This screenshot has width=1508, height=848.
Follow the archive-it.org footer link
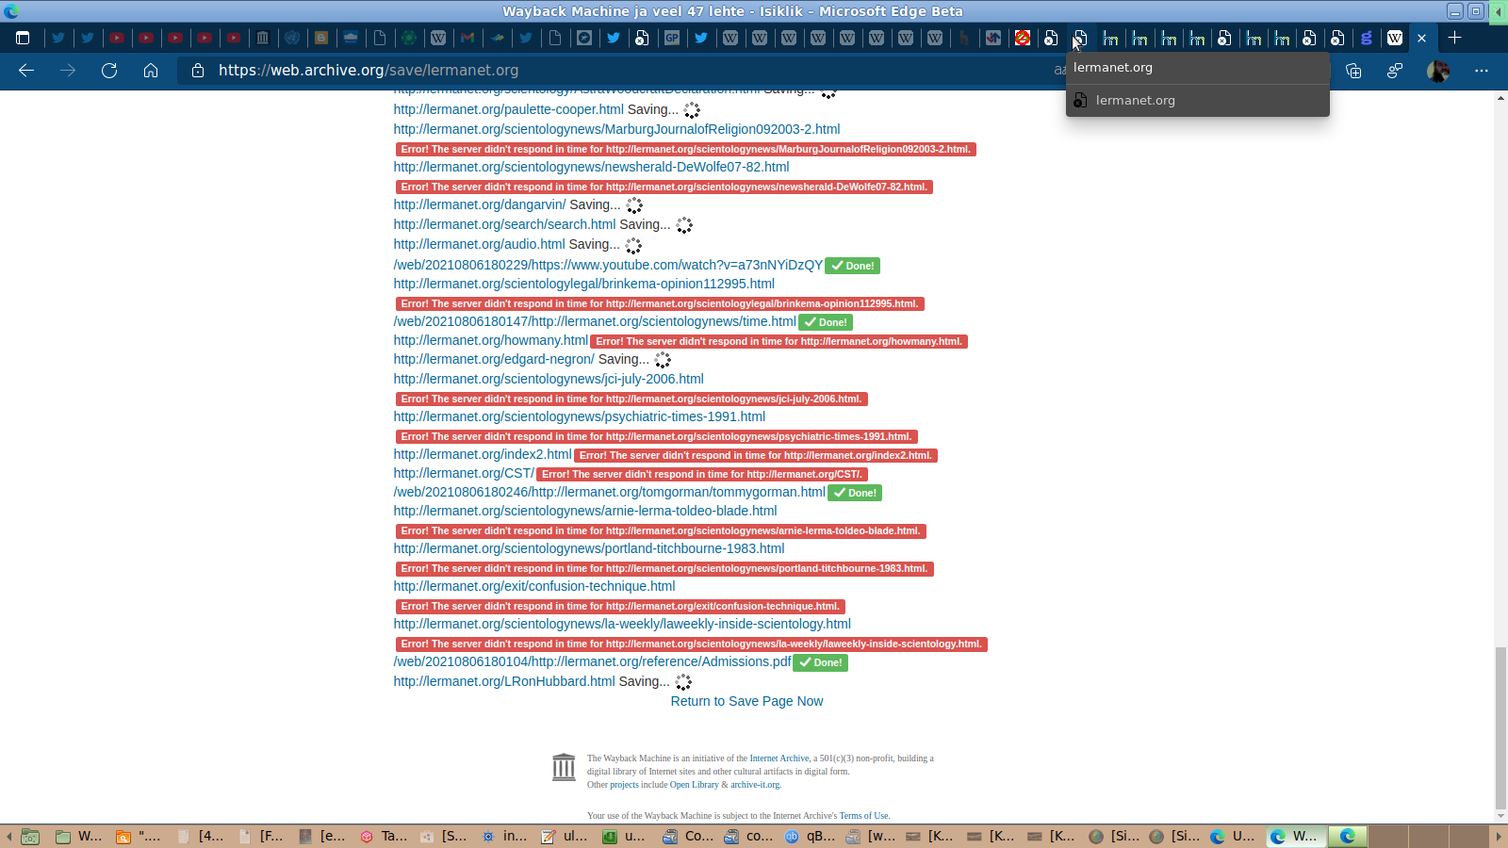point(755,785)
